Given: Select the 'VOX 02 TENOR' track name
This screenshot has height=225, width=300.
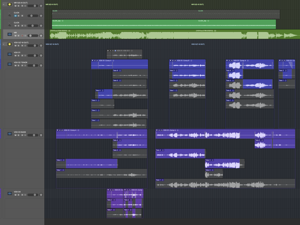Looking at the screenshot, I should click(x=20, y=62).
